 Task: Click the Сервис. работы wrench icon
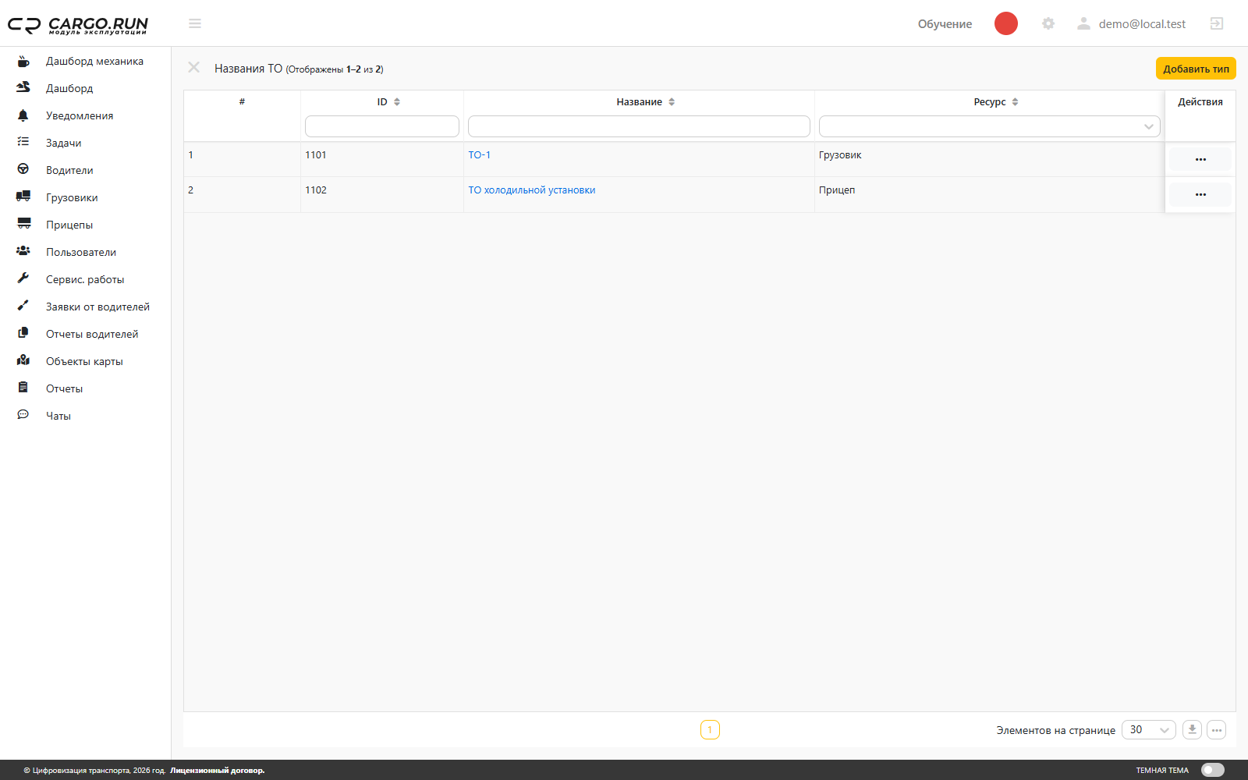(x=23, y=278)
